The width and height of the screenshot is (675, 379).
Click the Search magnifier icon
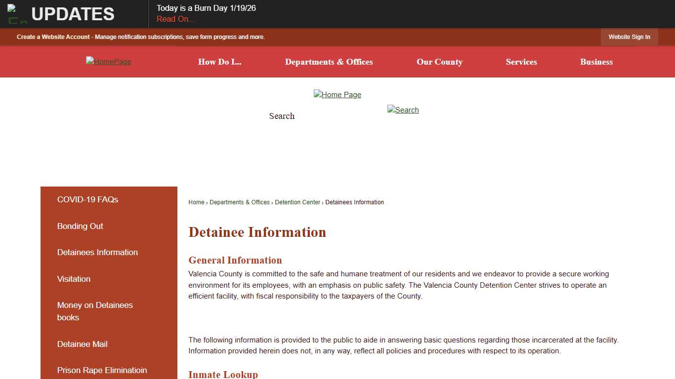[x=403, y=110]
